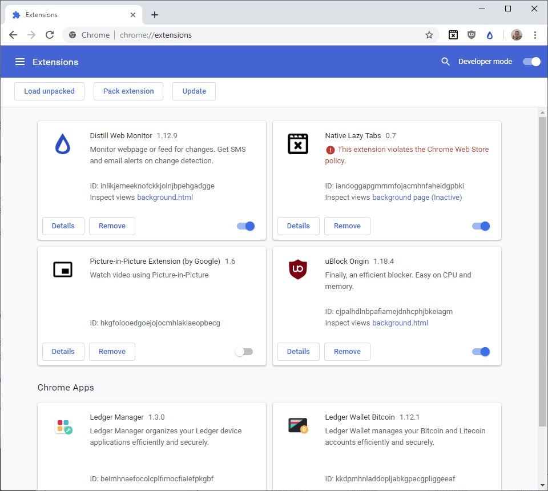Click the Ledger Wallet Bitcoin app icon
Screen dimensions: 548x491
[298, 426]
